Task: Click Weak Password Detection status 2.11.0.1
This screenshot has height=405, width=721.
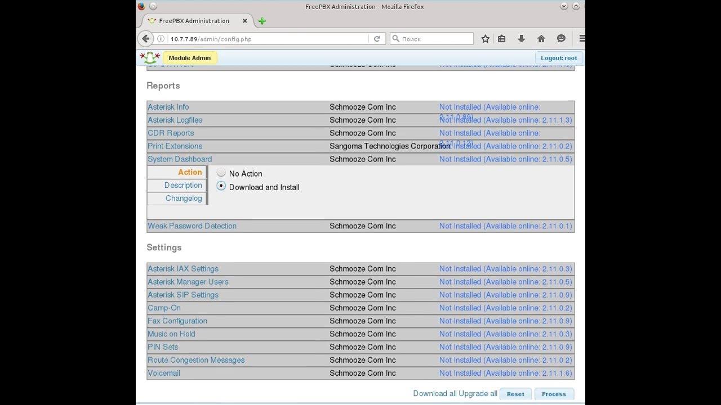Action: [x=506, y=226]
